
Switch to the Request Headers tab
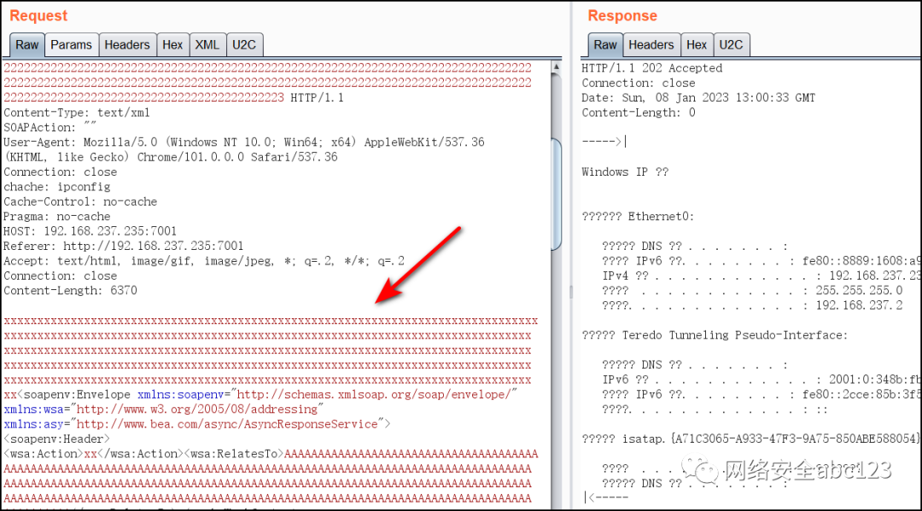[127, 45]
